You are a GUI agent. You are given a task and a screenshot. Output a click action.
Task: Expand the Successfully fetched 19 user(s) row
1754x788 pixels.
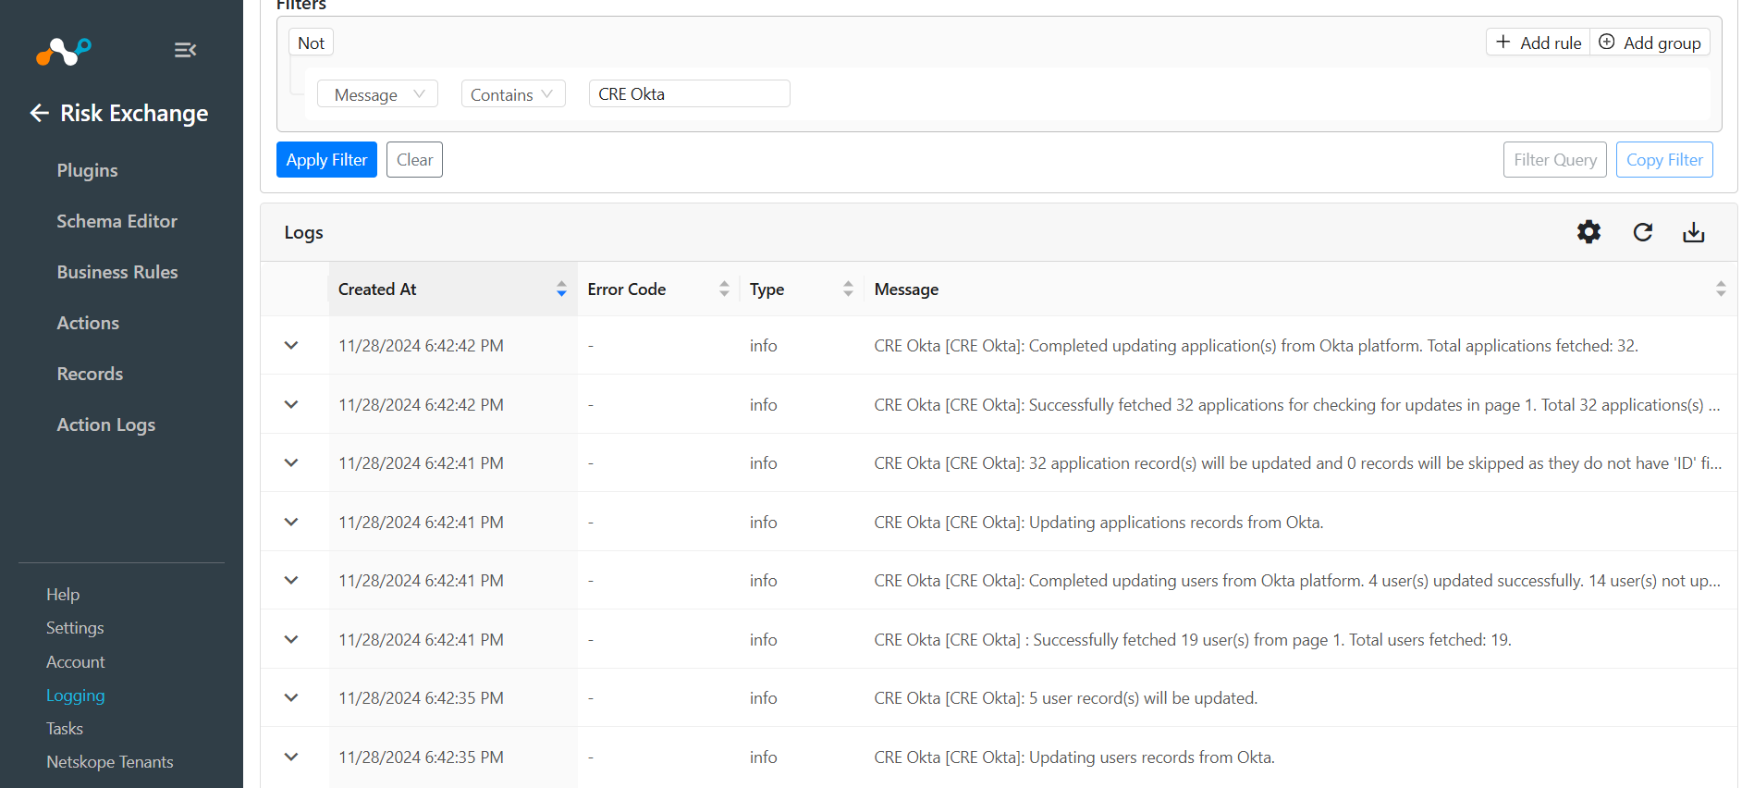291,639
